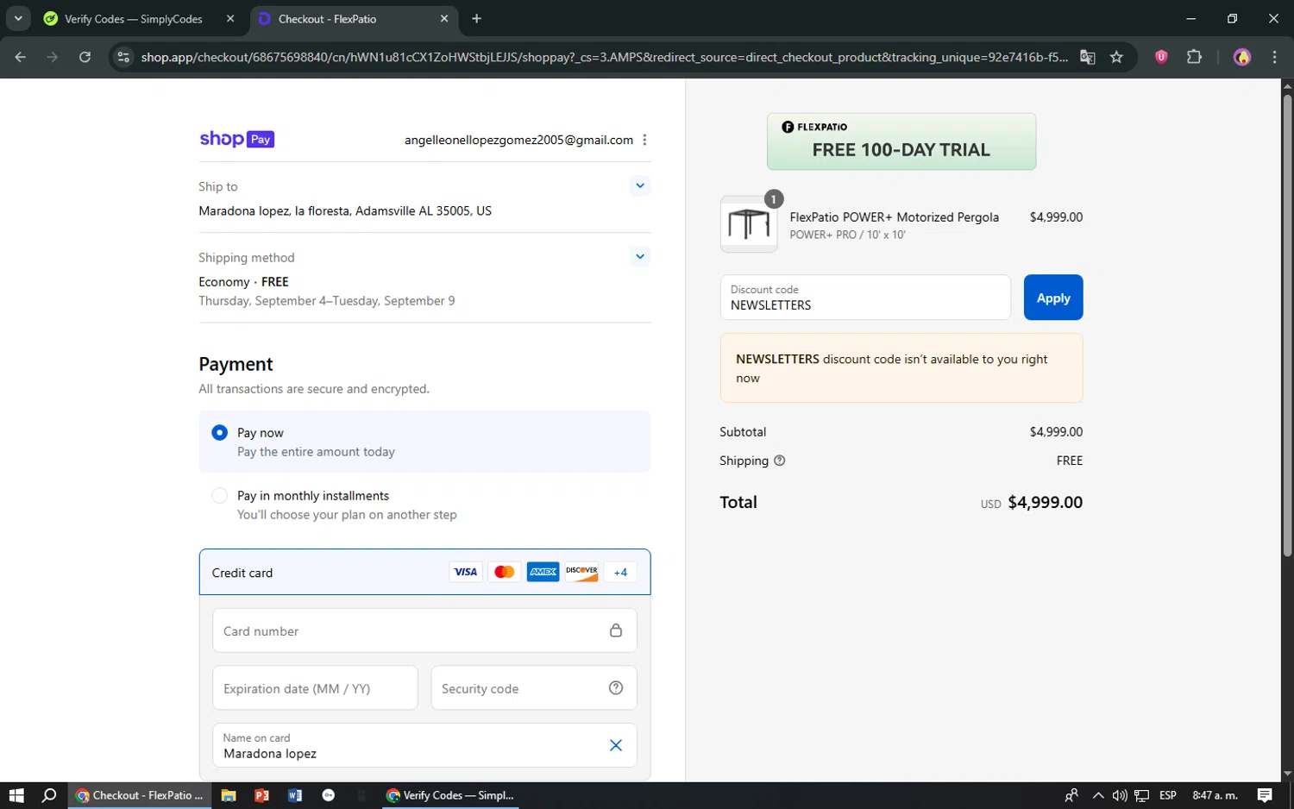This screenshot has height=809, width=1294.
Task: Open the clock showing 8:47 a. m.
Action: point(1215,795)
